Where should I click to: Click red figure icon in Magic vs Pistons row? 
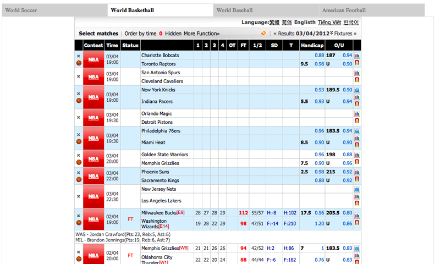pyautogui.click(x=357, y=122)
